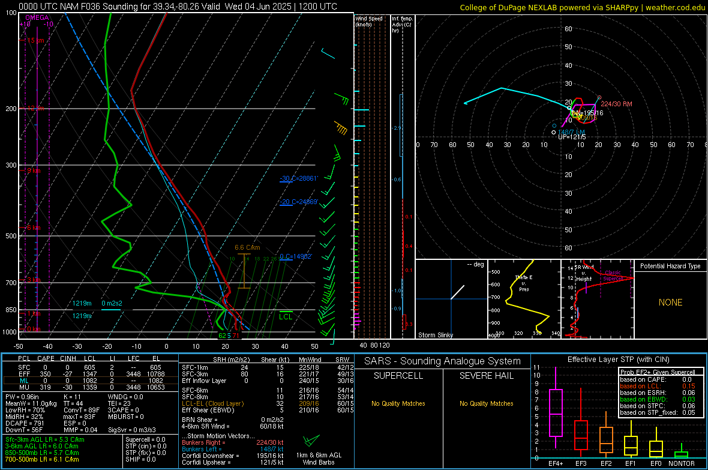Click the Prob EF2+ Given Supercell header
708x470 pixels.
pos(658,372)
